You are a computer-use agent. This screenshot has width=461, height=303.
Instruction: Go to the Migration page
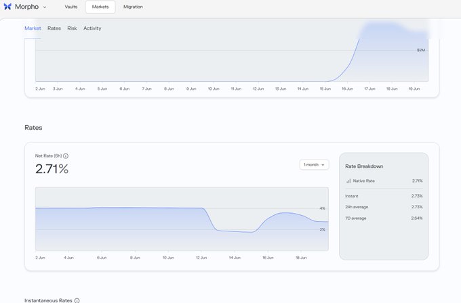(133, 7)
